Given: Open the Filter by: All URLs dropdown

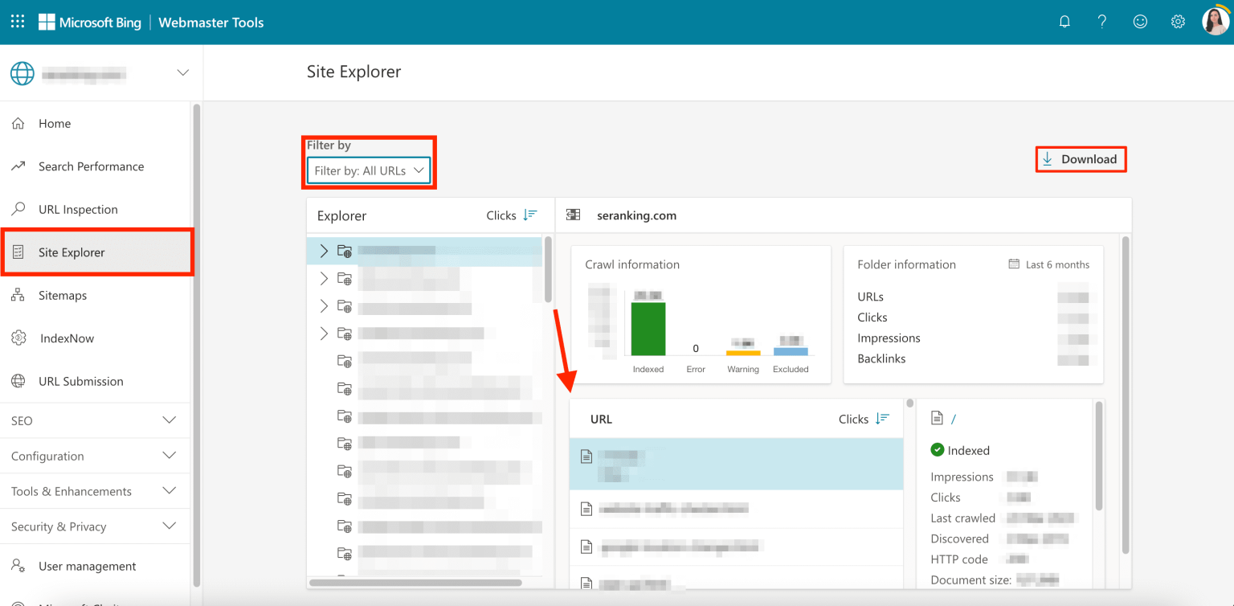Looking at the screenshot, I should click(x=369, y=170).
